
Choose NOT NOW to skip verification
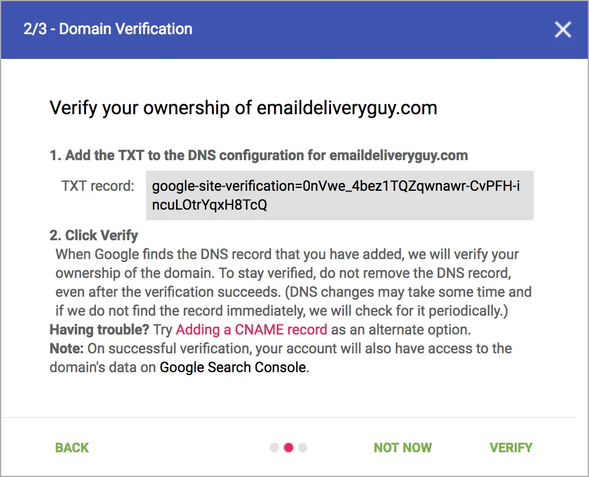click(x=403, y=448)
